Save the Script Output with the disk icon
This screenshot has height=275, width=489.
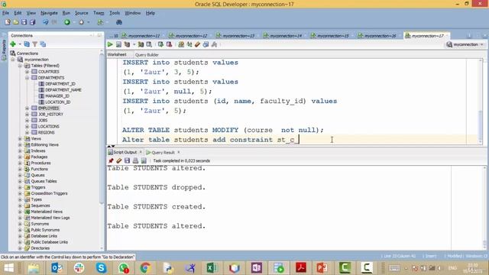[x=127, y=161]
